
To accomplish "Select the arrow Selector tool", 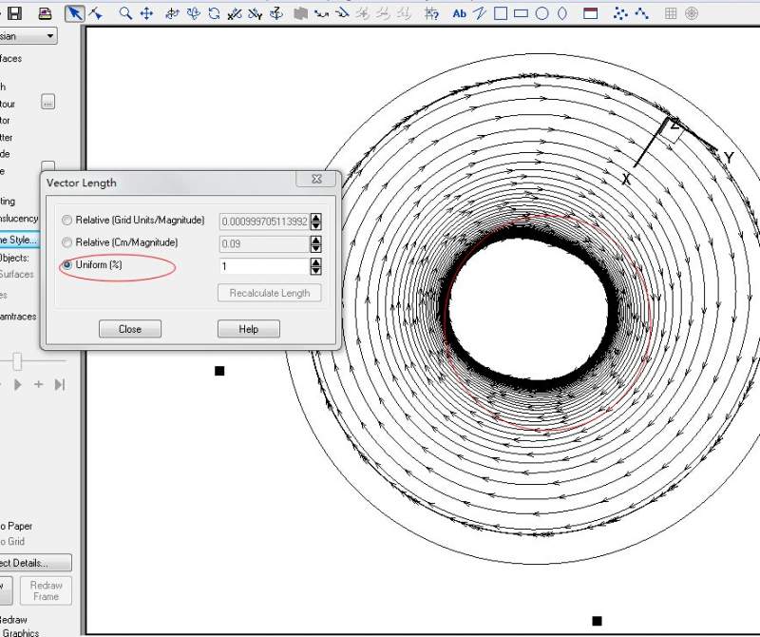I will pyautogui.click(x=74, y=13).
